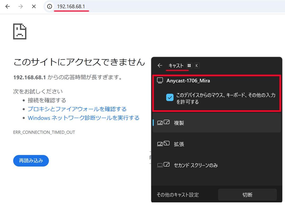Screen dimensions: 285x206
Task: Click the browser forward arrow
Action: (21, 7)
